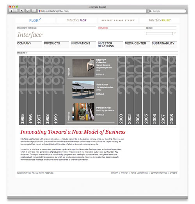
Task: Click the address bar URL field
Action: click(92, 11)
